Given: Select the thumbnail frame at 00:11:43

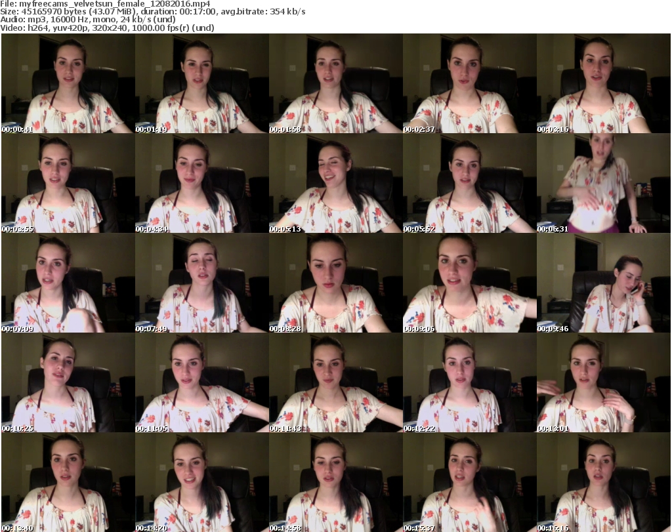Looking at the screenshot, I should [335, 382].
